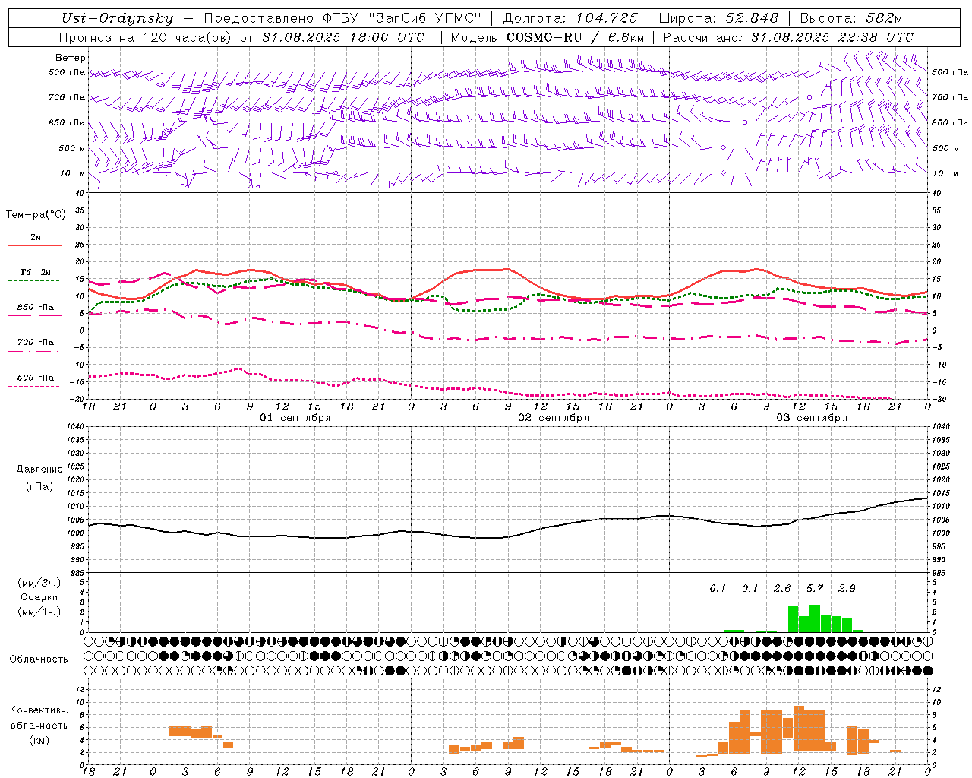
Task: Click the left-side 1040 pressure axis value
Action: point(74,427)
